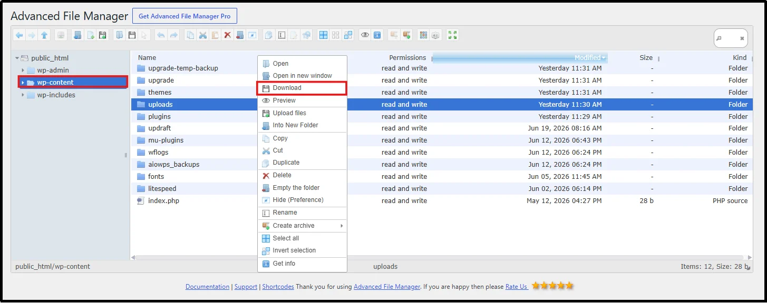The image size is (767, 303).
Task: Open the Create archive submenu arrow
Action: coord(342,226)
